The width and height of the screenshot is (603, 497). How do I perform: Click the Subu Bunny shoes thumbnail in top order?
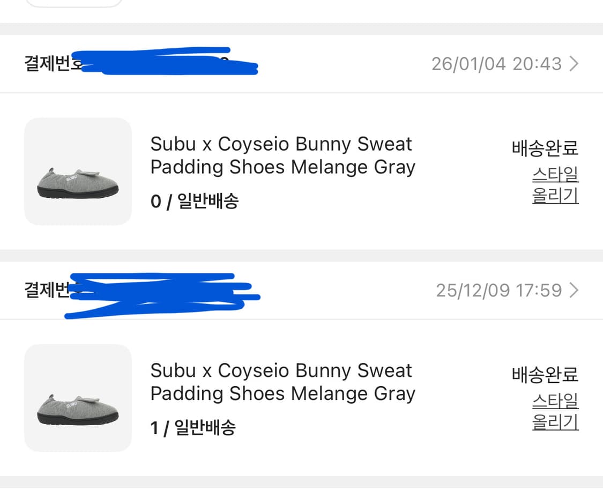[x=77, y=172]
